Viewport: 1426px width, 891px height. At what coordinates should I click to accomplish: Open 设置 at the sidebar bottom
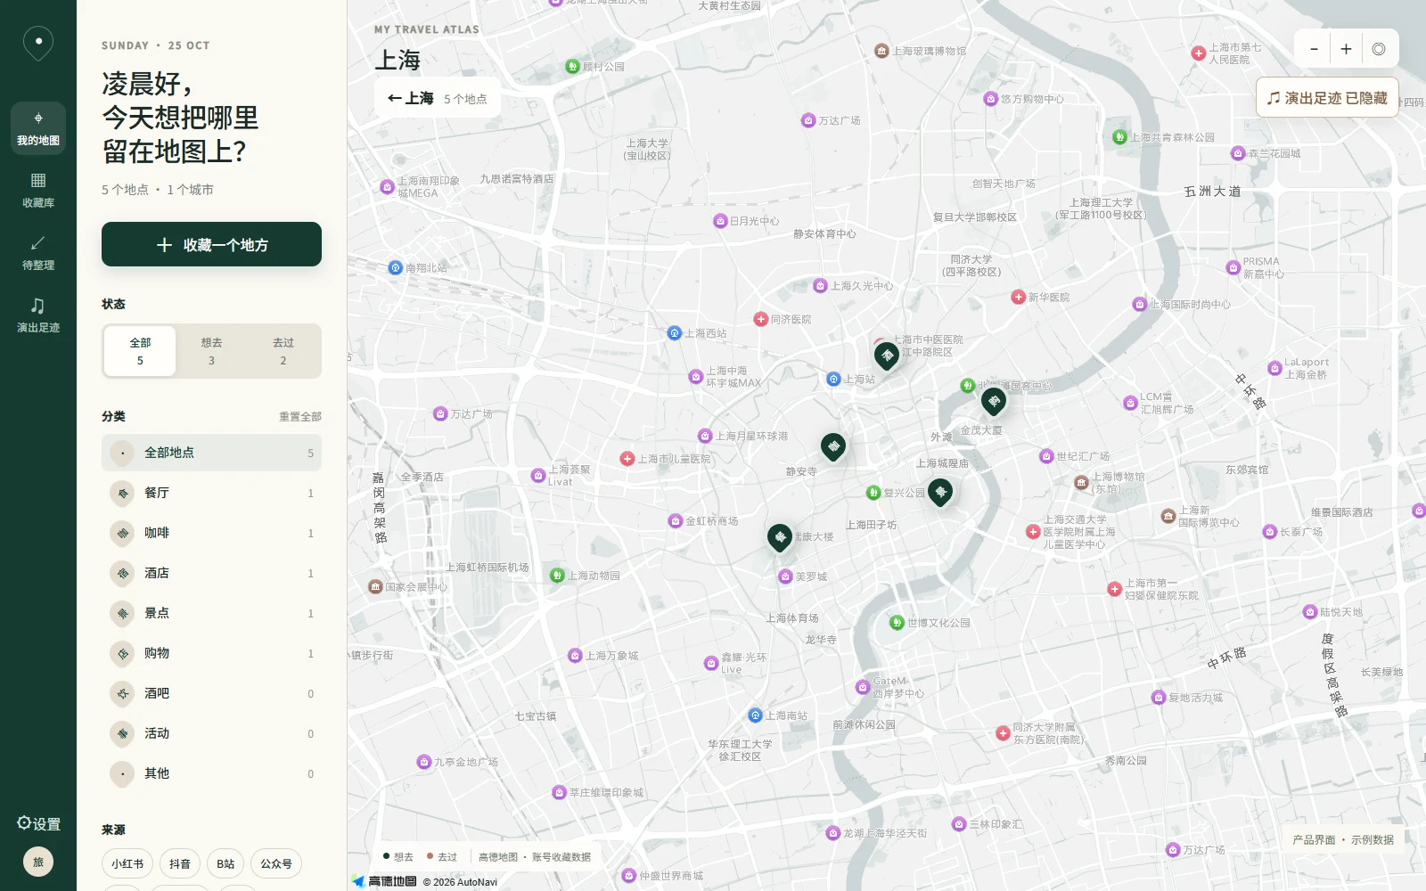(x=38, y=823)
